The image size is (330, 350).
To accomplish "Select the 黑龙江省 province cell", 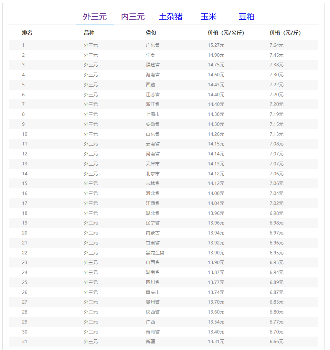I will 155,252.
